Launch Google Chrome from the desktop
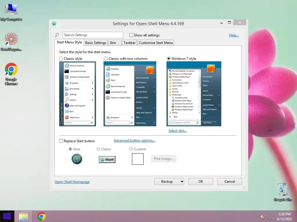Screen dimensions: 297x222 point(11,74)
